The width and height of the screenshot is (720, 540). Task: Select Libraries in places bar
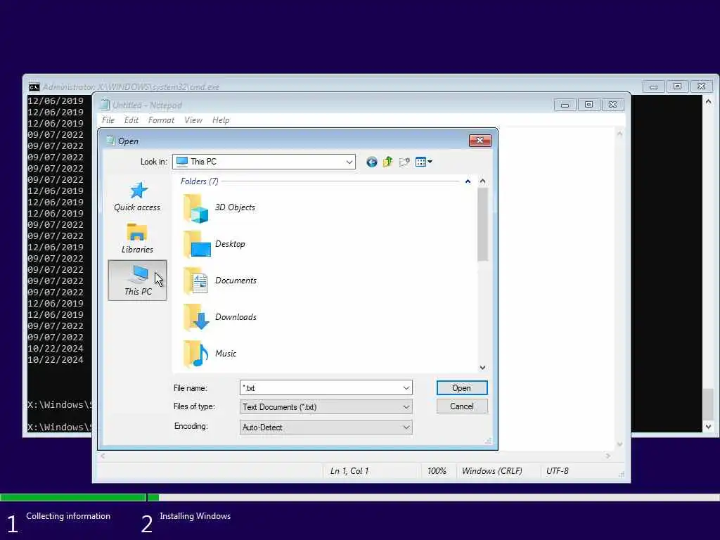(137, 238)
